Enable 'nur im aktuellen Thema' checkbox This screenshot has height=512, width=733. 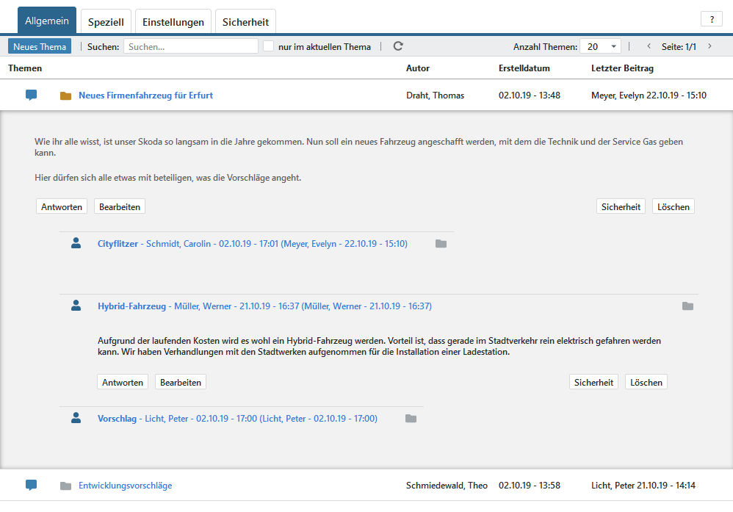point(269,46)
